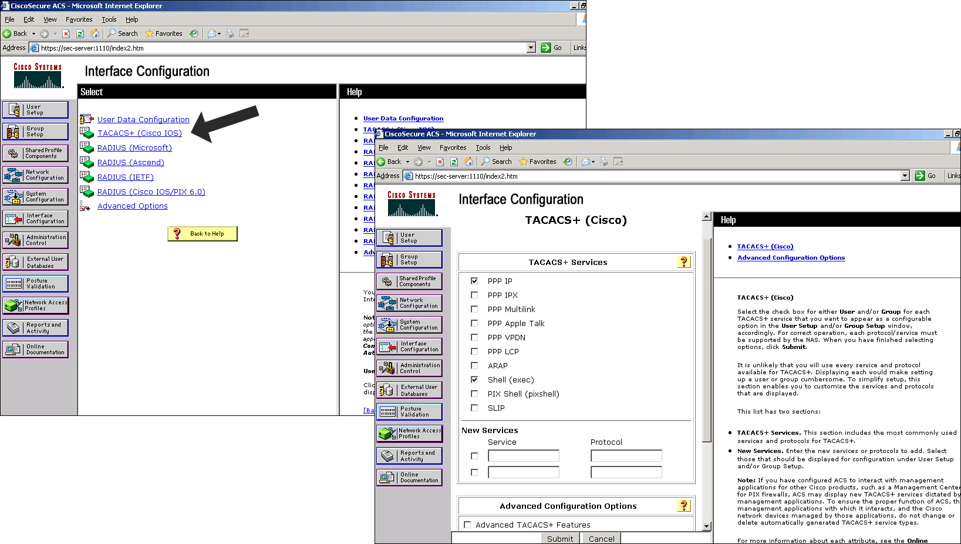Image resolution: width=961 pixels, height=544 pixels.
Task: Click scroll down arrow of TACACS+ pane
Action: (x=707, y=526)
